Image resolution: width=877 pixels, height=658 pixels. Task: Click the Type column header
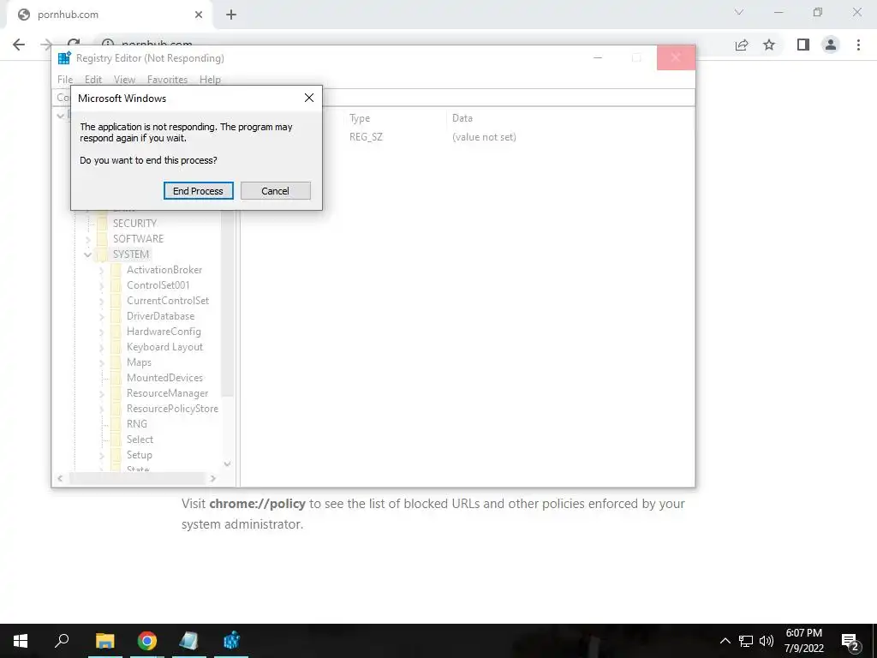pyautogui.click(x=359, y=118)
